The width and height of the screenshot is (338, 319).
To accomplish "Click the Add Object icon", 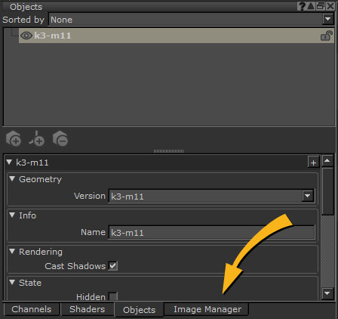I will click(x=14, y=138).
